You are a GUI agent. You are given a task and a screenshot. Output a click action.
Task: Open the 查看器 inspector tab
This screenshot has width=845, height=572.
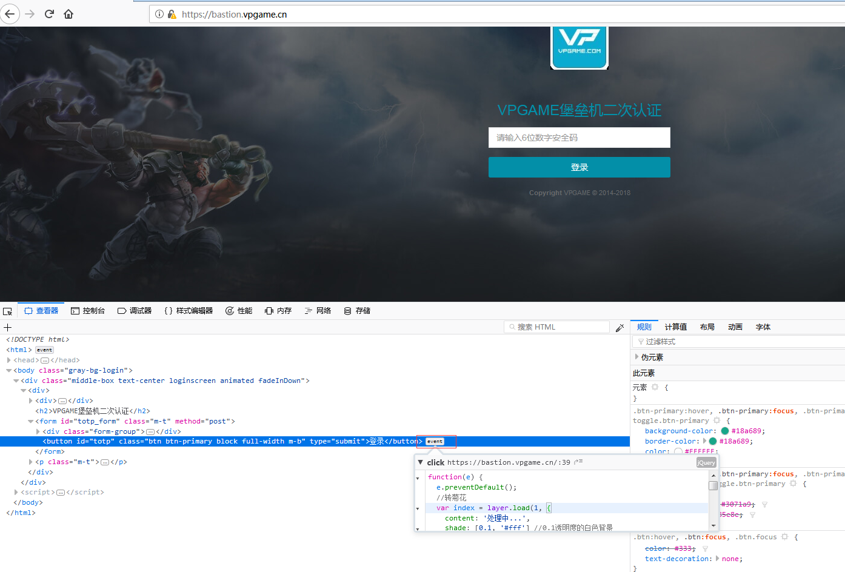(x=42, y=311)
